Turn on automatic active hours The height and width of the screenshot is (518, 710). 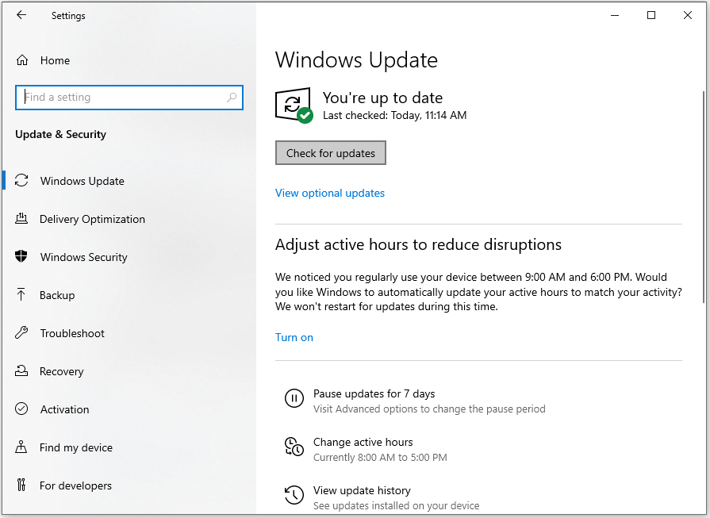(294, 337)
